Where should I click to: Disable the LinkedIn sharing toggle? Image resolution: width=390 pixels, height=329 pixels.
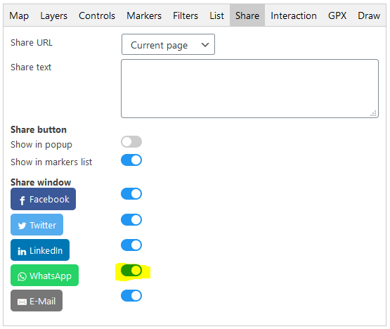pos(131,245)
